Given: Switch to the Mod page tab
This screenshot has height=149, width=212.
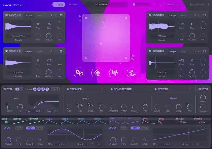Looking at the screenshot, I should click(x=73, y=5).
